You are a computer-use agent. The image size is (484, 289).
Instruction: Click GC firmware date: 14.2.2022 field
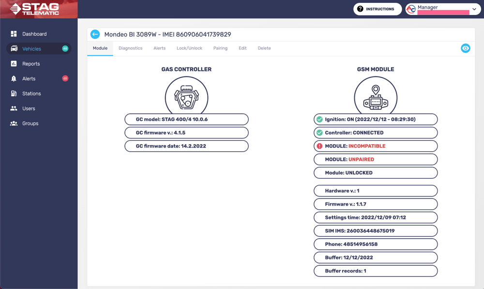pos(186,146)
